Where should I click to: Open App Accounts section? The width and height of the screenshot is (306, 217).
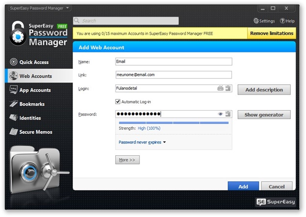tap(39, 90)
